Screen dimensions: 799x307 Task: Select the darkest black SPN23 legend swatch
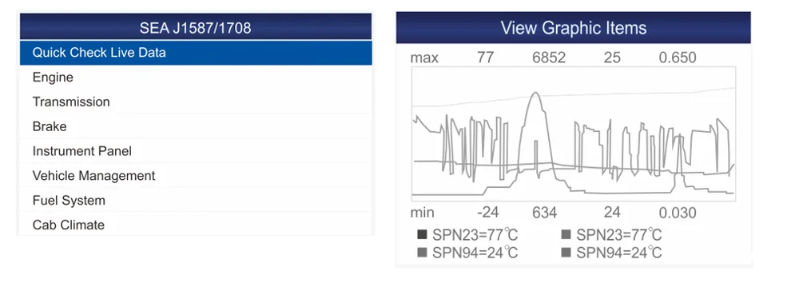421,235
